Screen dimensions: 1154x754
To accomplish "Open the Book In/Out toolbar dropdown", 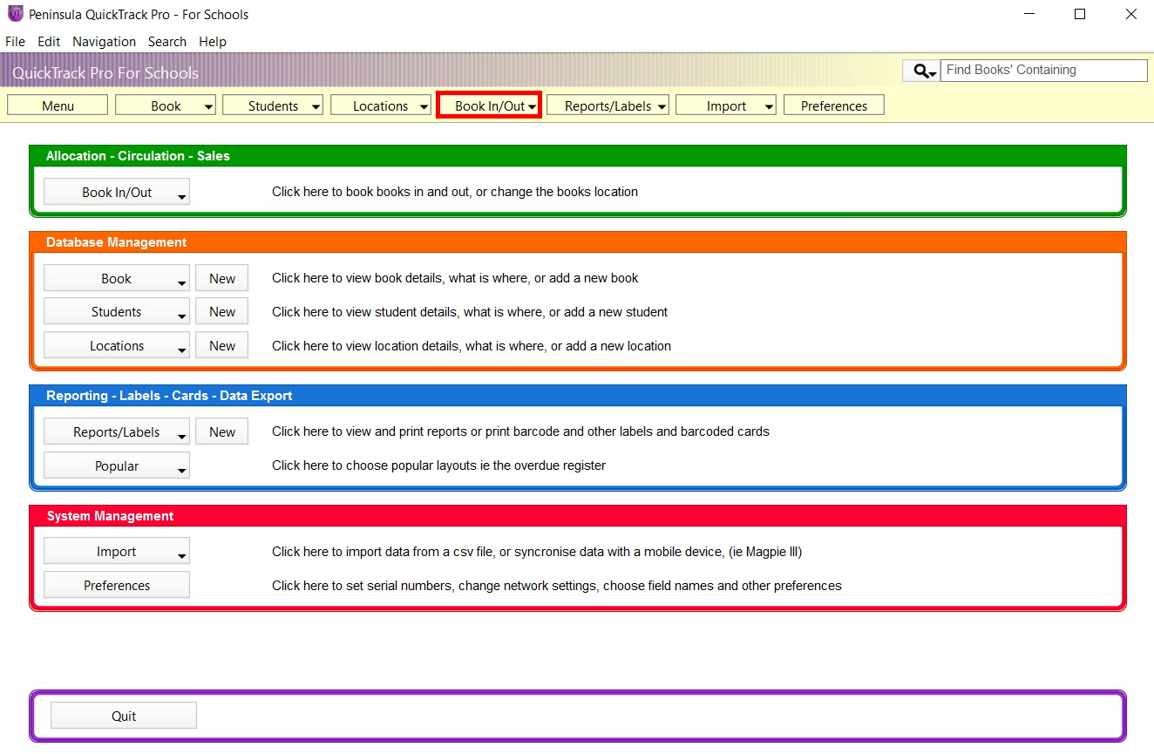I will [x=489, y=105].
